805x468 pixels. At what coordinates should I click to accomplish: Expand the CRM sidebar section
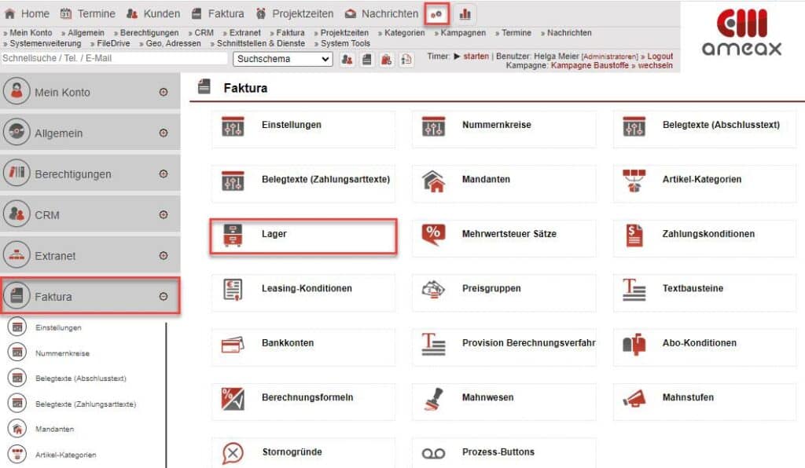[164, 213]
